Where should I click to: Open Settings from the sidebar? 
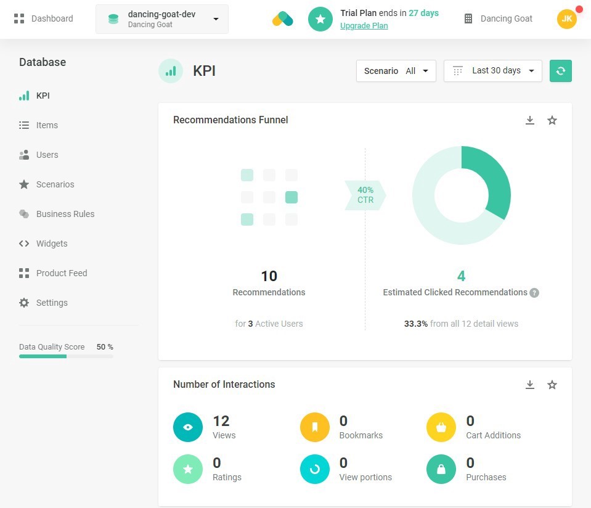coord(52,303)
